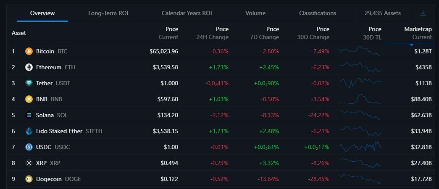Sort by Price 24H Change column
This screenshot has height=189, width=439.
click(213, 33)
